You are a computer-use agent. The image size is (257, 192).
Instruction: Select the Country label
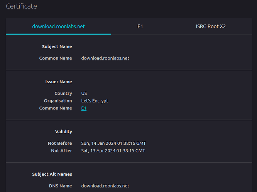[63, 93]
